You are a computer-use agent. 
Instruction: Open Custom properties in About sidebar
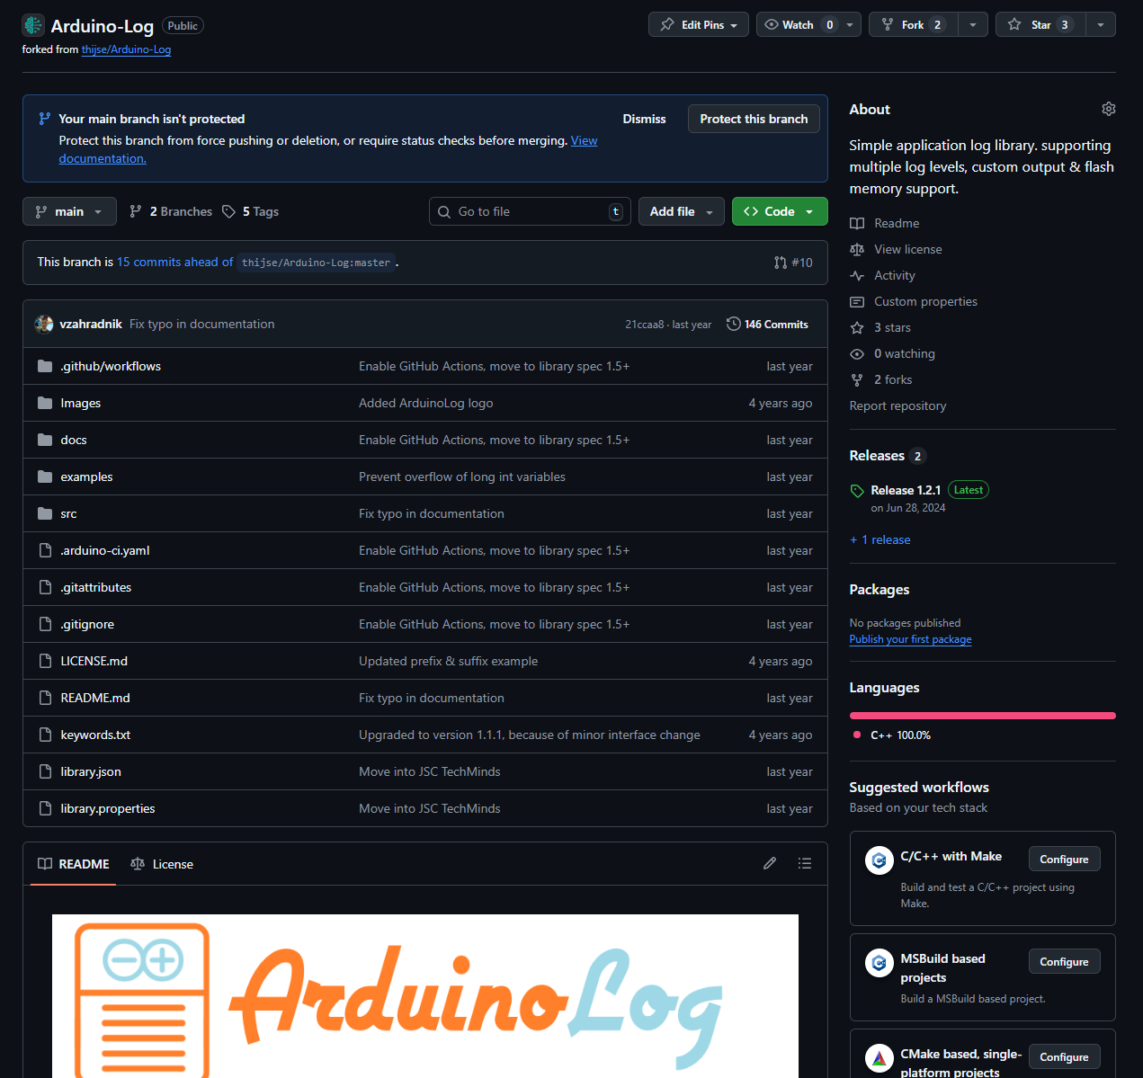tap(925, 301)
